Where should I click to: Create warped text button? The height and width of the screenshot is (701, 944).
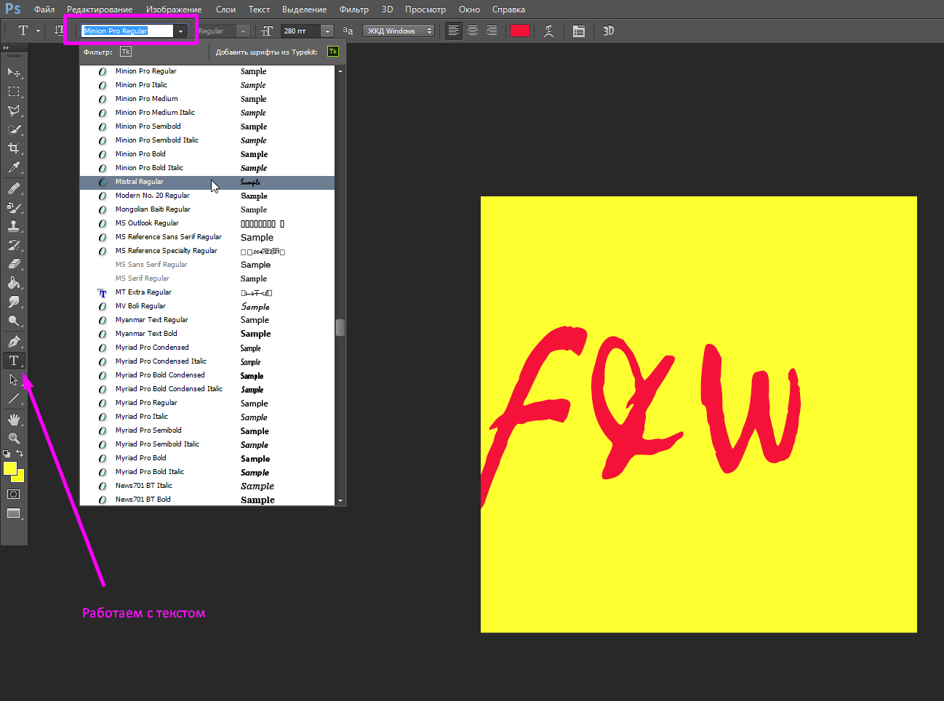549,31
